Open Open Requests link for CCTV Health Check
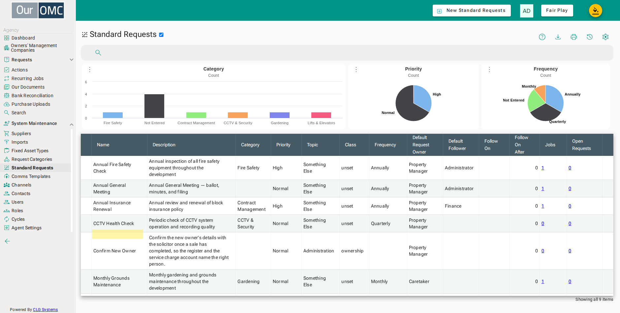The width and height of the screenshot is (620, 313). [570, 223]
